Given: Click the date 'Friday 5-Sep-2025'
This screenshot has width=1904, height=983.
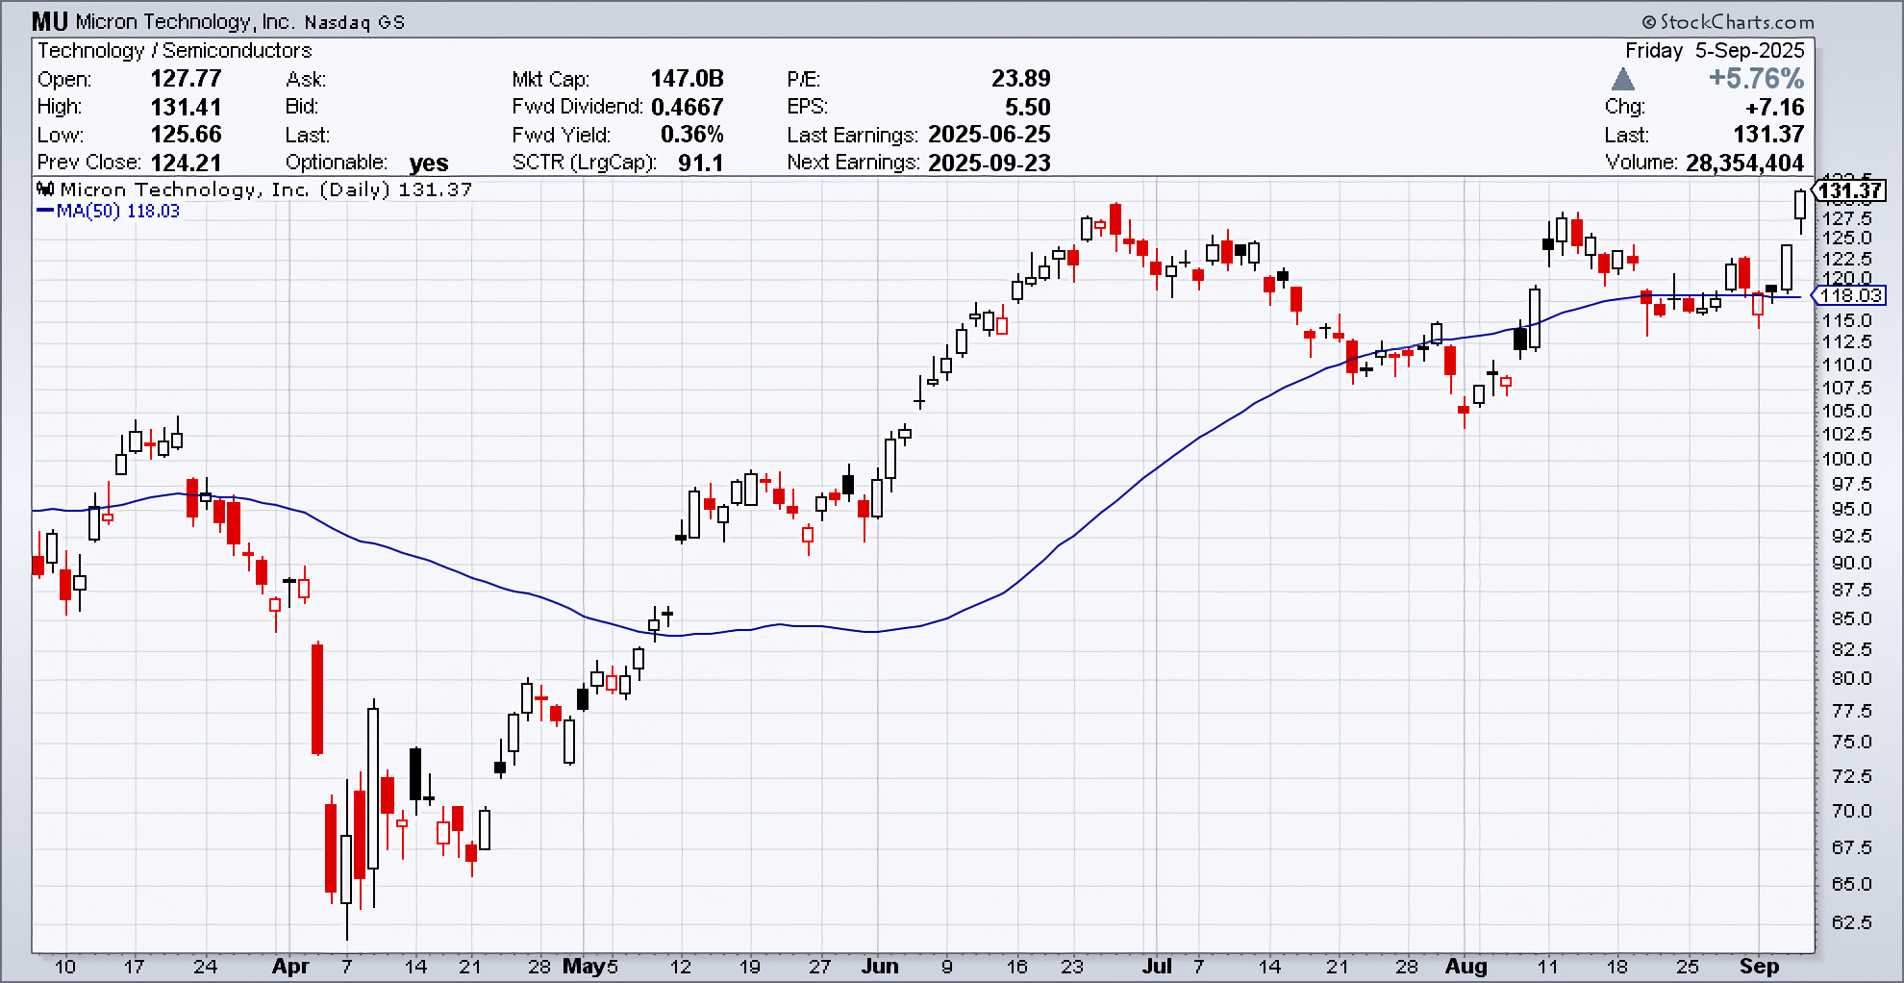Looking at the screenshot, I should (x=1715, y=50).
